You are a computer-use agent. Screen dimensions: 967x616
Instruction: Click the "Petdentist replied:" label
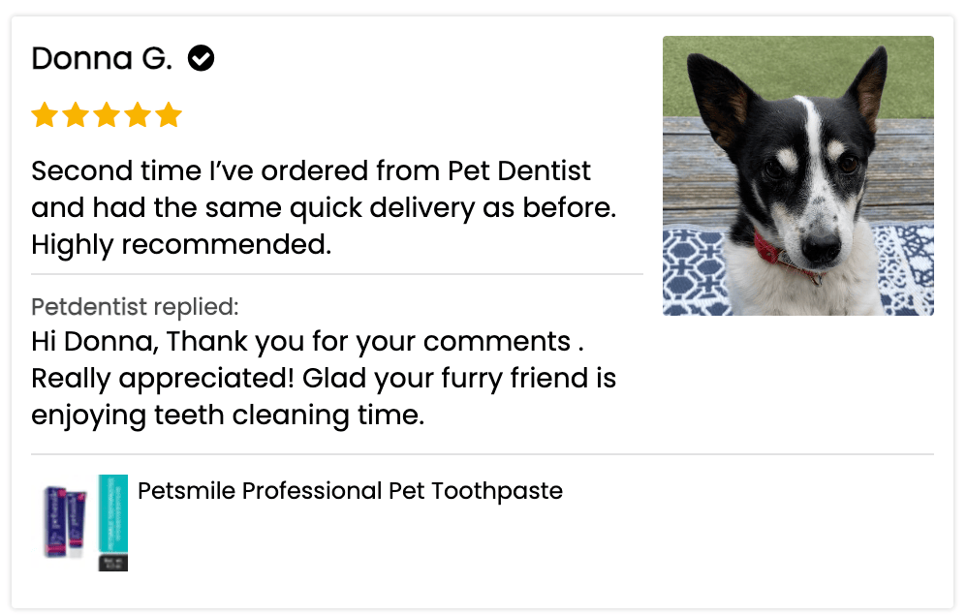coord(135,307)
